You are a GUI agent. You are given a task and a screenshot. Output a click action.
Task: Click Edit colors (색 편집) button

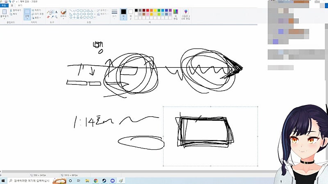click(175, 14)
